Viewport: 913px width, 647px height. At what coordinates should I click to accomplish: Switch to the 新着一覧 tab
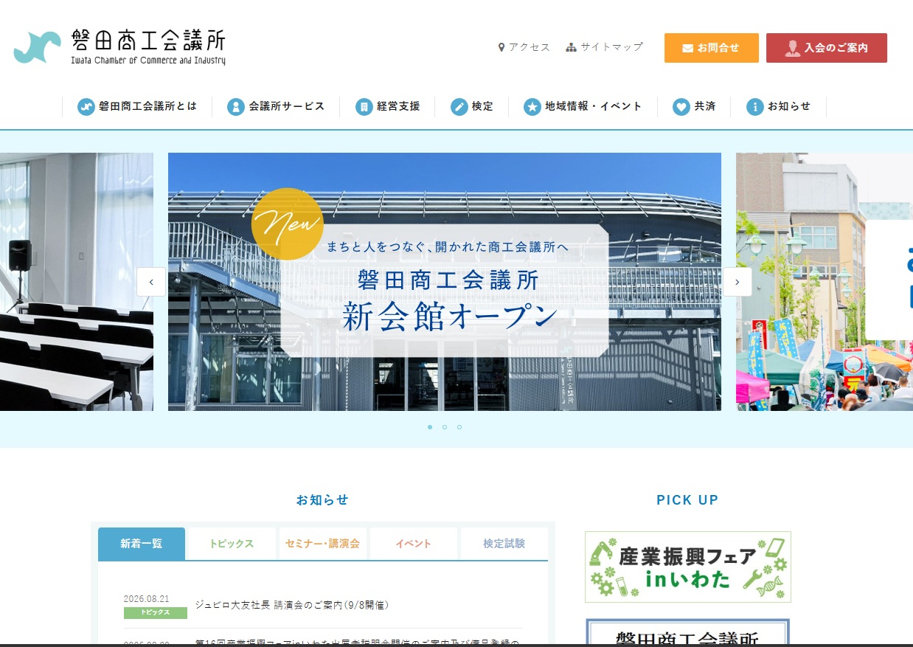142,544
